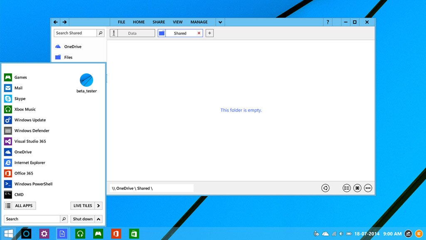Select OneDrive in the sidebar
This screenshot has height=240, width=426.
[68, 47]
